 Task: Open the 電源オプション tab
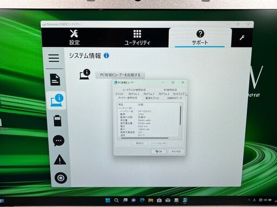pos(153,98)
